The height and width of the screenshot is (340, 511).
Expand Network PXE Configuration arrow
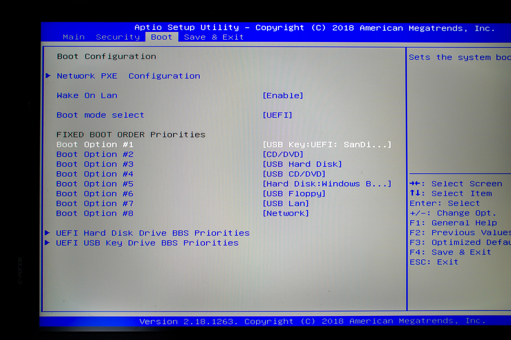point(48,76)
